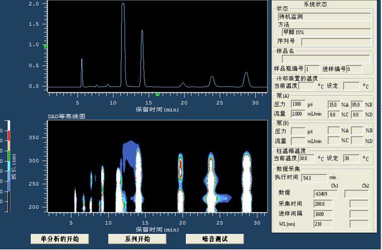Click the green segment of the color scale
382x250 pixels.
(x=9, y=156)
